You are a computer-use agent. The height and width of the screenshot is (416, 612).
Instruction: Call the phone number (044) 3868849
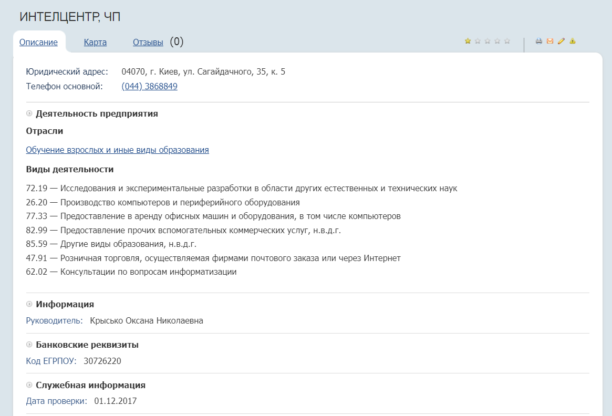click(149, 87)
